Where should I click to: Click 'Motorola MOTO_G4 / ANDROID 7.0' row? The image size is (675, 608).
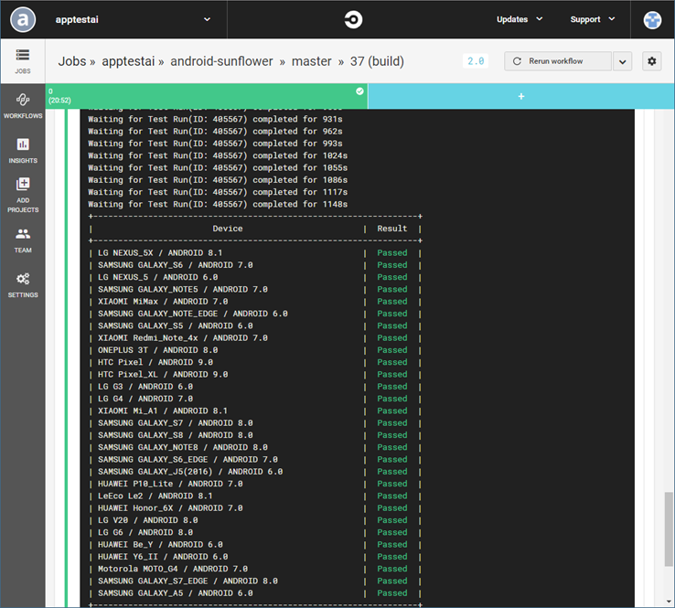click(255, 569)
